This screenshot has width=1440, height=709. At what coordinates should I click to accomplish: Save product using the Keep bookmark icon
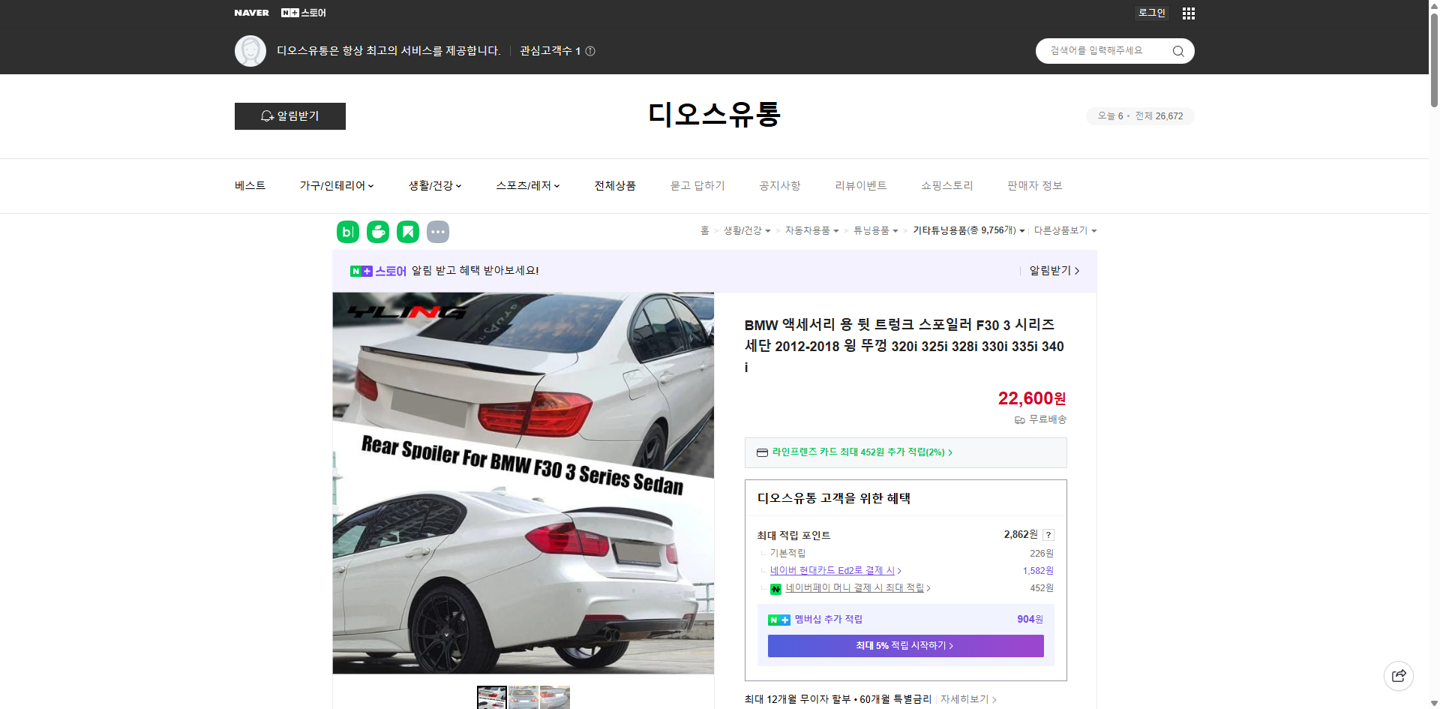point(407,232)
